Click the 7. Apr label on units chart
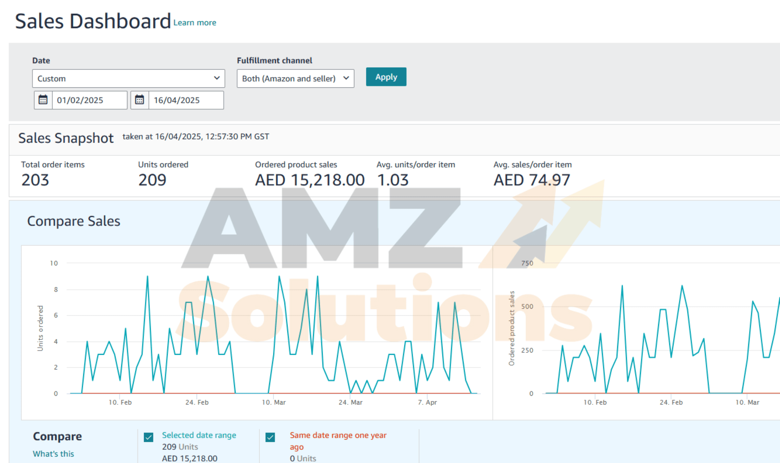Image resolution: width=780 pixels, height=463 pixels. point(427,402)
